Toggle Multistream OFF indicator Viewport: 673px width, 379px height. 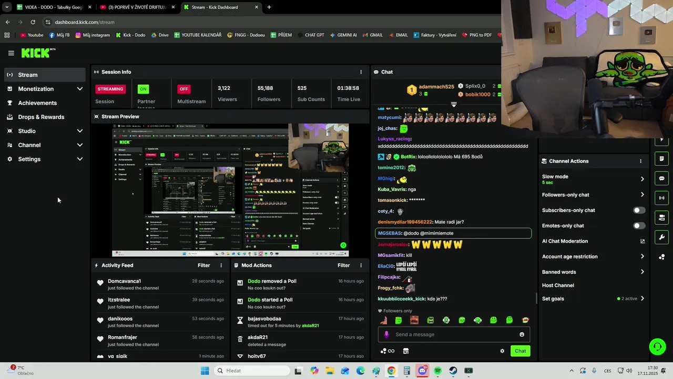(x=183, y=89)
